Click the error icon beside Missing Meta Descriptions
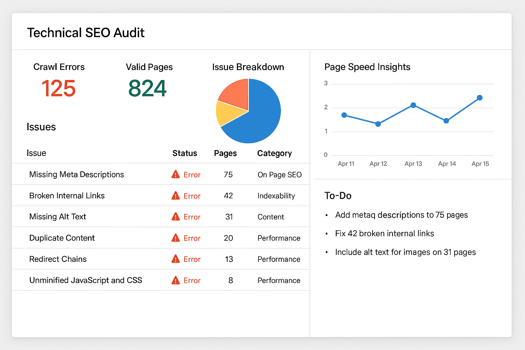The width and height of the screenshot is (525, 350). pyautogui.click(x=175, y=174)
